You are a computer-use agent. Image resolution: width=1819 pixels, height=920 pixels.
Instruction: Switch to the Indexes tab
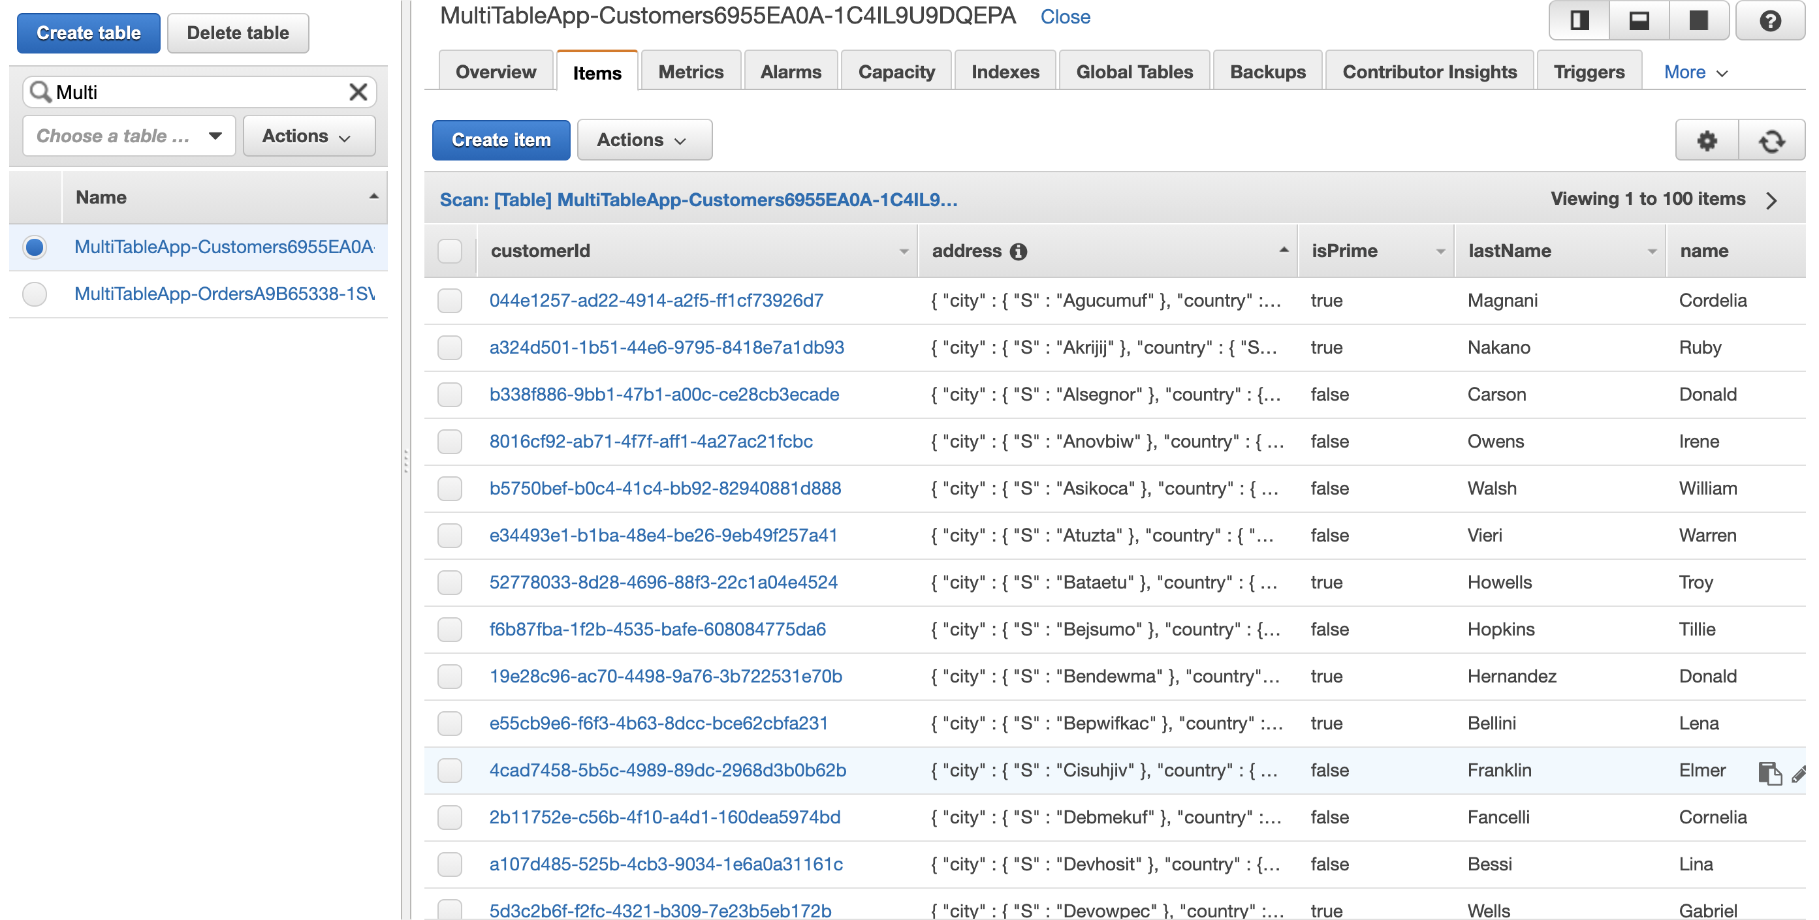[x=1004, y=72]
